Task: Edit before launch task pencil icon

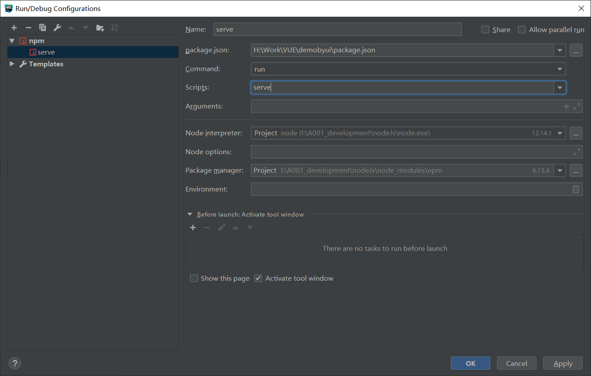Action: click(221, 228)
